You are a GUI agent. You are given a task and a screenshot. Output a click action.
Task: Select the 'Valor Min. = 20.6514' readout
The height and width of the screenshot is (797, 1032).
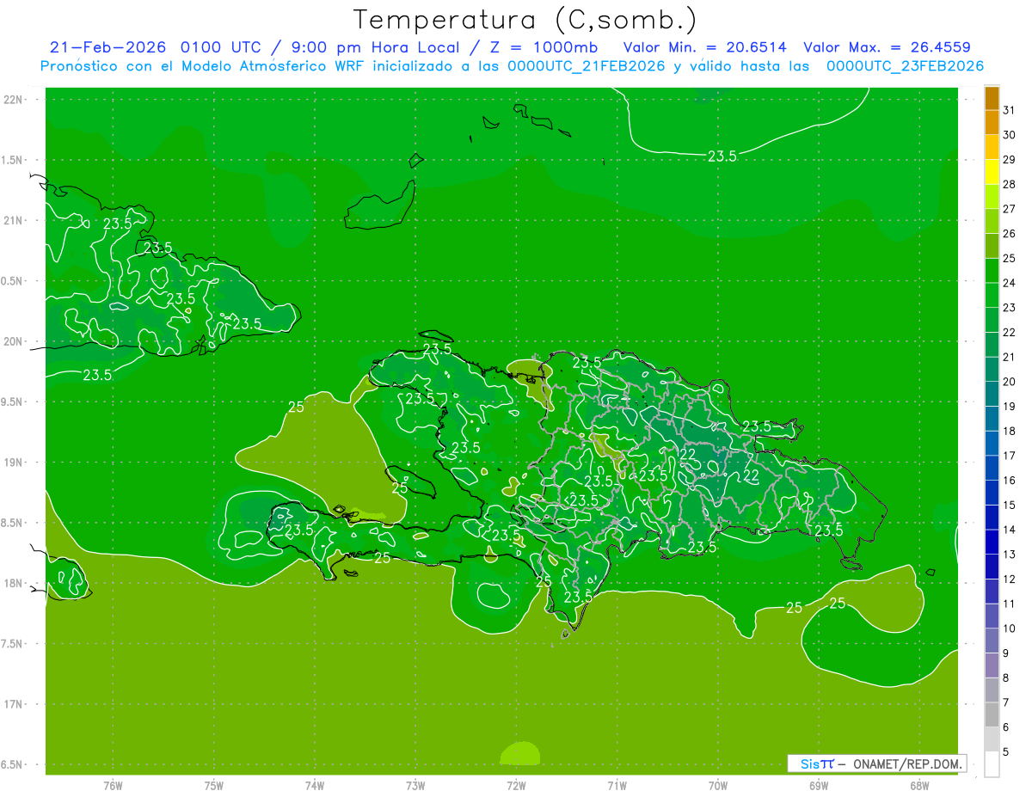[704, 47]
